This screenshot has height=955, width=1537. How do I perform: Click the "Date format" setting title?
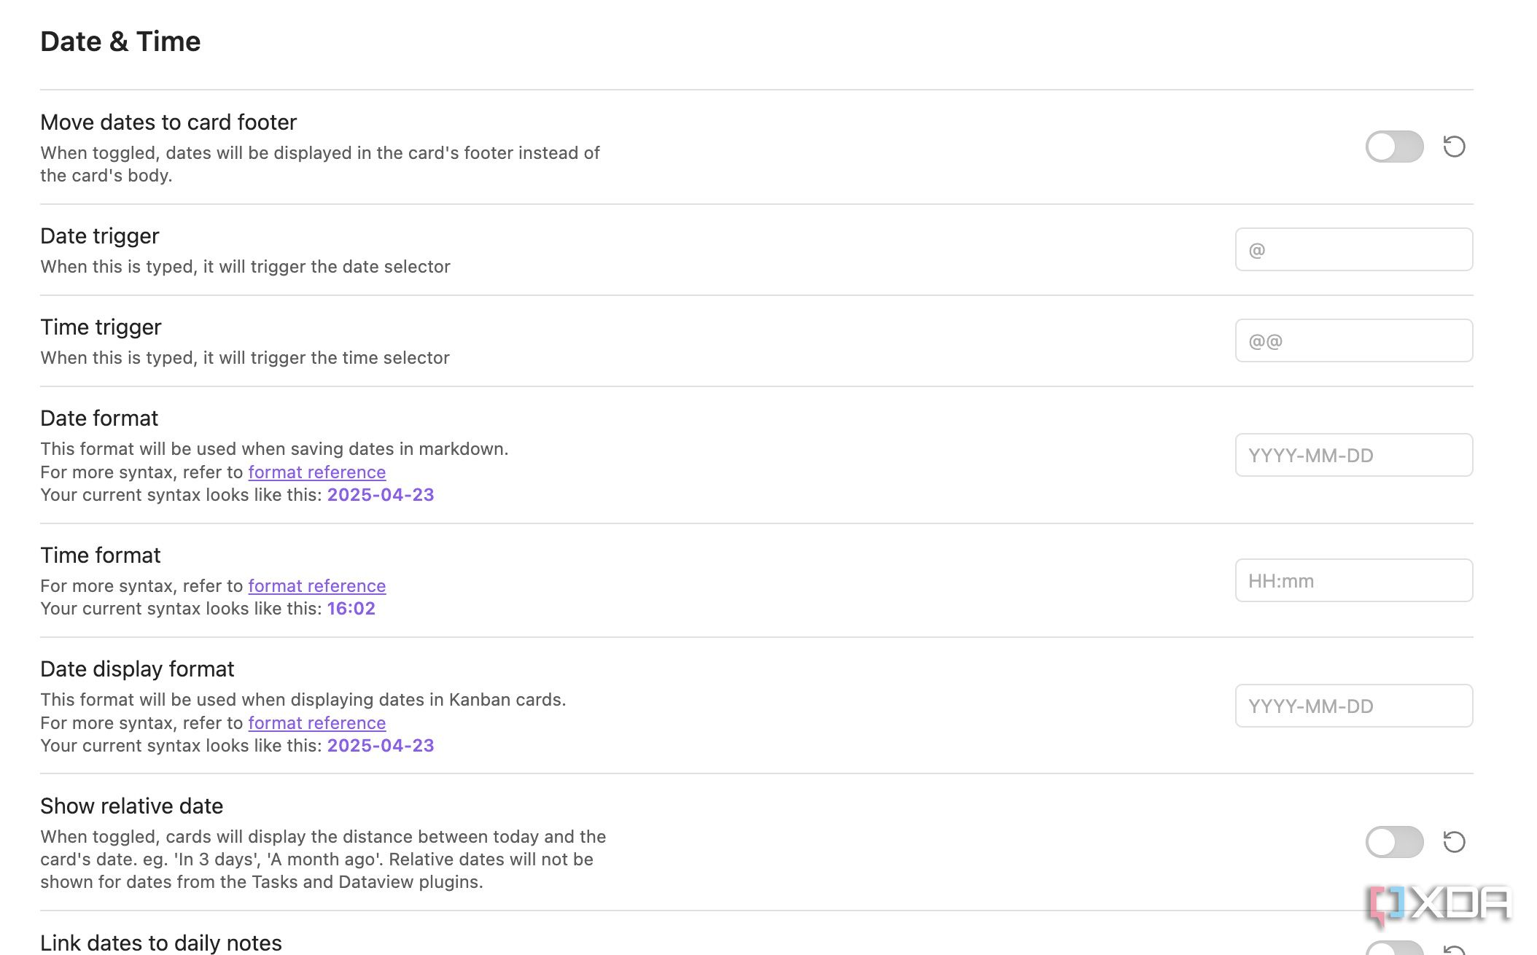coord(99,418)
